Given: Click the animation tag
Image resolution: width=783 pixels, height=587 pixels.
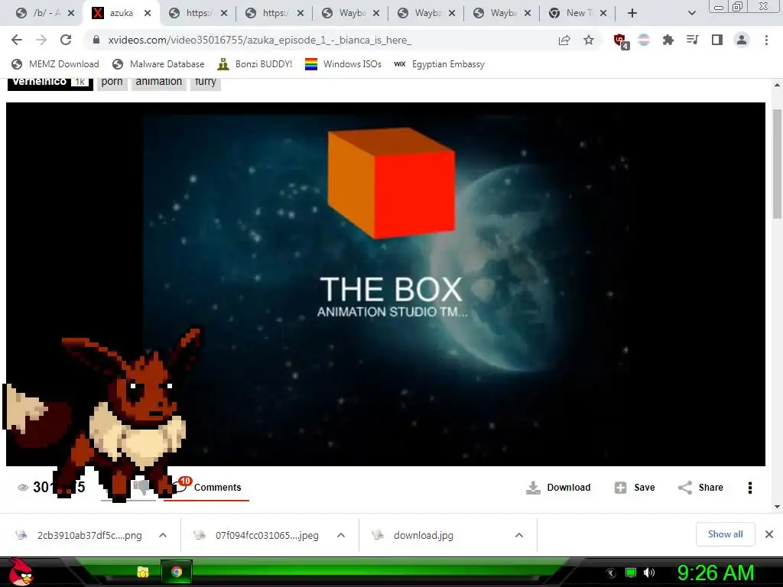Looking at the screenshot, I should click(159, 82).
